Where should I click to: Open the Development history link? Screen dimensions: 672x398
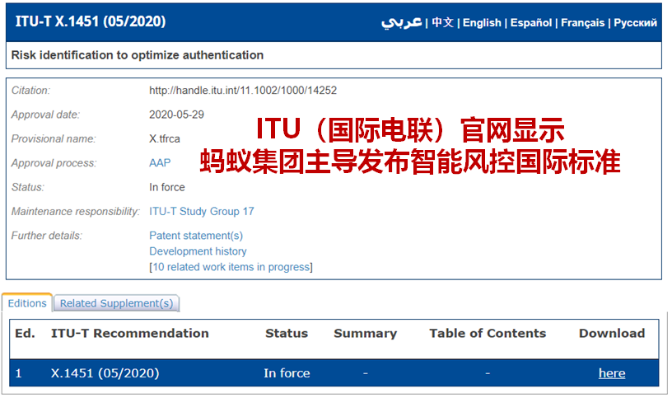(198, 251)
